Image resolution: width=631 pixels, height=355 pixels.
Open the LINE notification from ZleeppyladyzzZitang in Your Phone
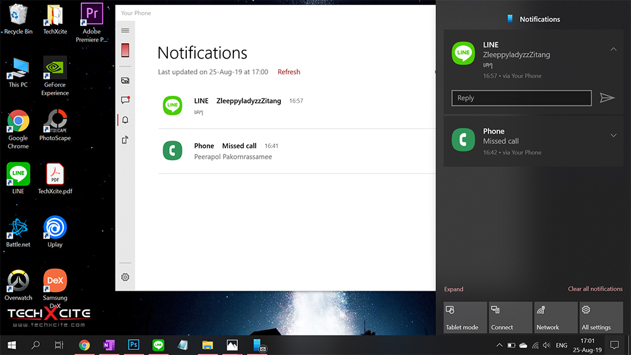coord(297,106)
